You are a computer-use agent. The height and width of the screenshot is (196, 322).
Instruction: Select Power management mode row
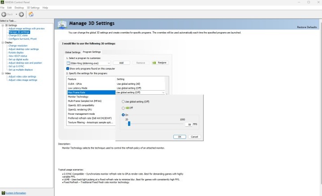pos(91,114)
